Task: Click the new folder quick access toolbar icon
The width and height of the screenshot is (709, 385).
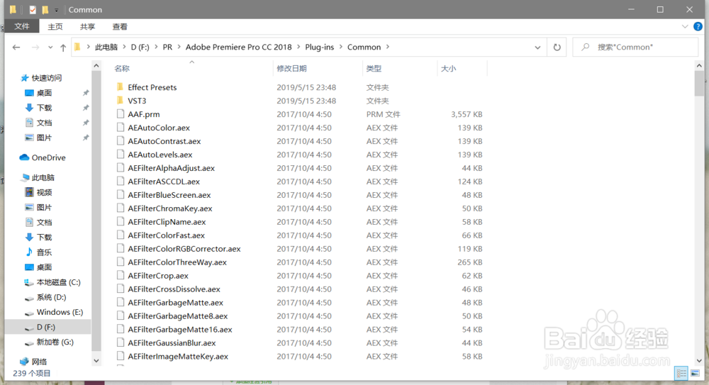Action: 45,9
